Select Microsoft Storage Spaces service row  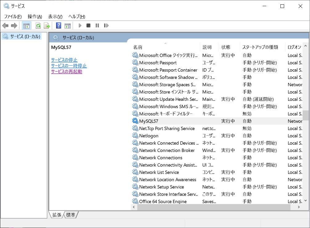(217, 85)
